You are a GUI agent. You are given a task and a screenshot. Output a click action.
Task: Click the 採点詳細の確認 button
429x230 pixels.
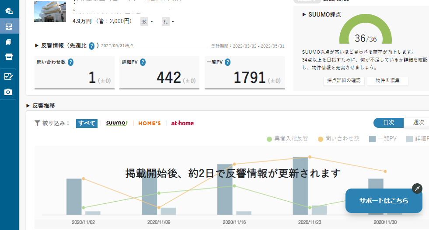coord(344,81)
